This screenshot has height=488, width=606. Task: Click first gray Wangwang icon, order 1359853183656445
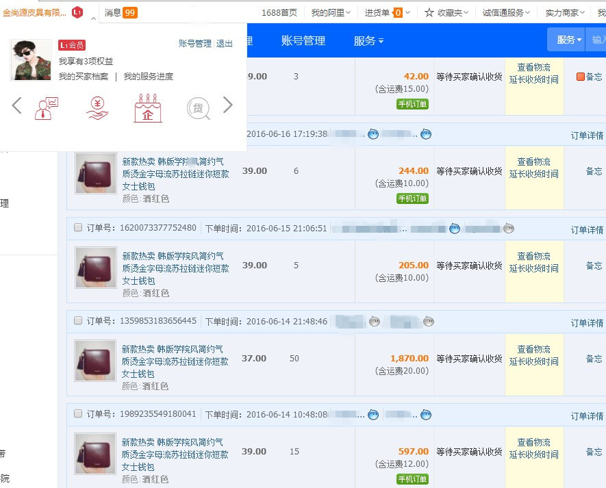(x=375, y=322)
